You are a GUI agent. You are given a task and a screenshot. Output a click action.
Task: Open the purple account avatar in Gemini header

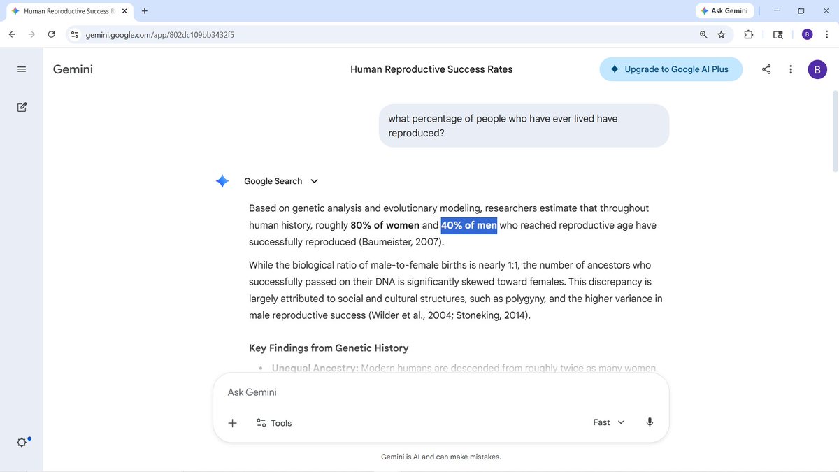(x=817, y=69)
